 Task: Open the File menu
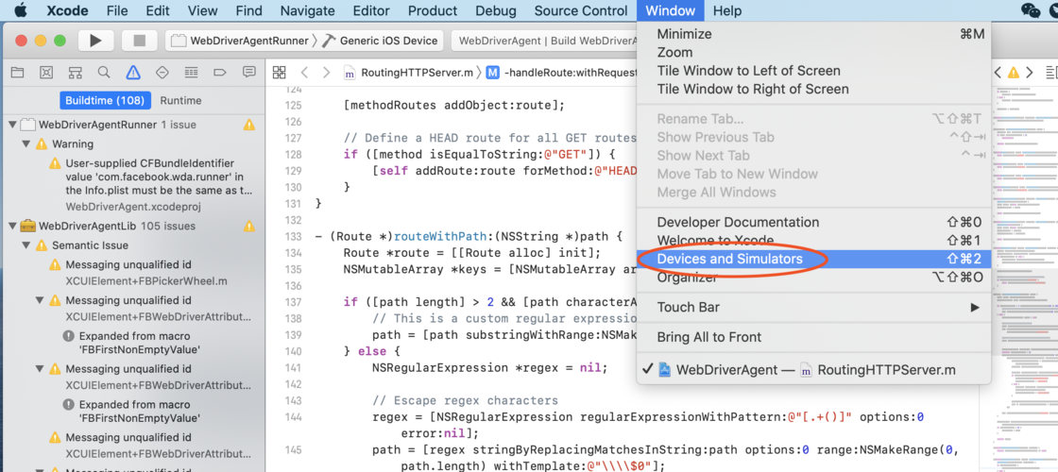[117, 10]
